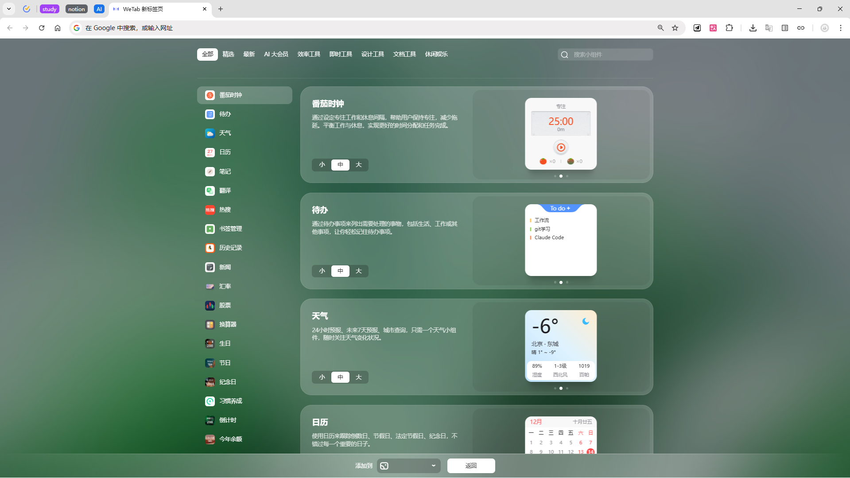Viewport: 850px width, 478px height.
Task: Reload the current page
Action: pos(42,28)
